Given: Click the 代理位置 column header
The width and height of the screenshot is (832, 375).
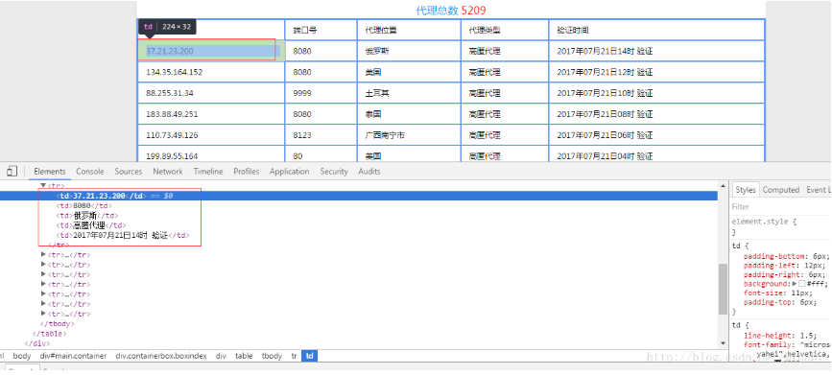Looking at the screenshot, I should click(x=409, y=31).
